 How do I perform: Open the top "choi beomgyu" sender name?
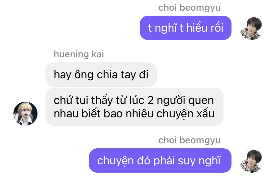tap(189, 8)
